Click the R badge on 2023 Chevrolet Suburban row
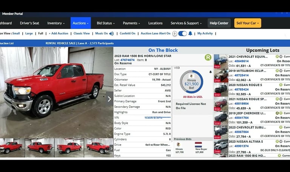 (281, 127)
